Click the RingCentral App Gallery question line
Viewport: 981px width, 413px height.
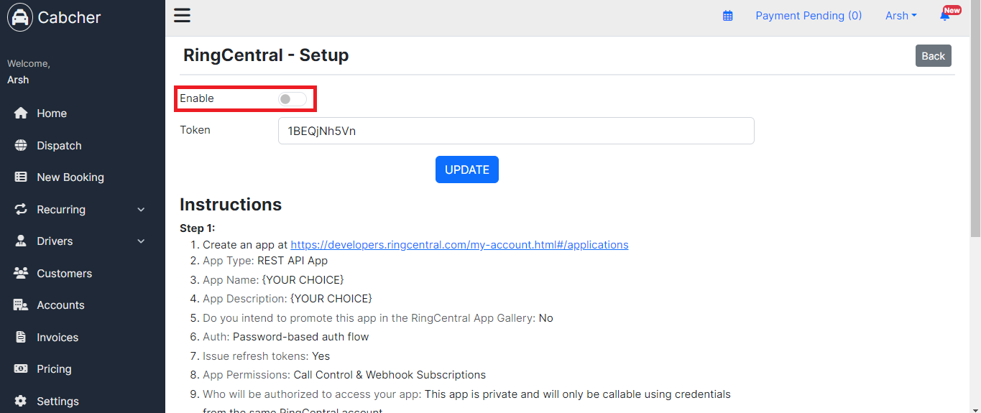(378, 318)
